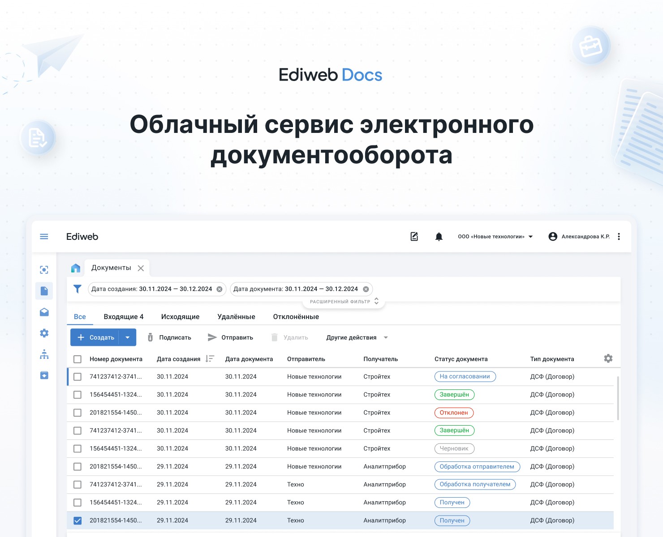Click the Получатель column header
This screenshot has height=537, width=663.
tap(381, 359)
